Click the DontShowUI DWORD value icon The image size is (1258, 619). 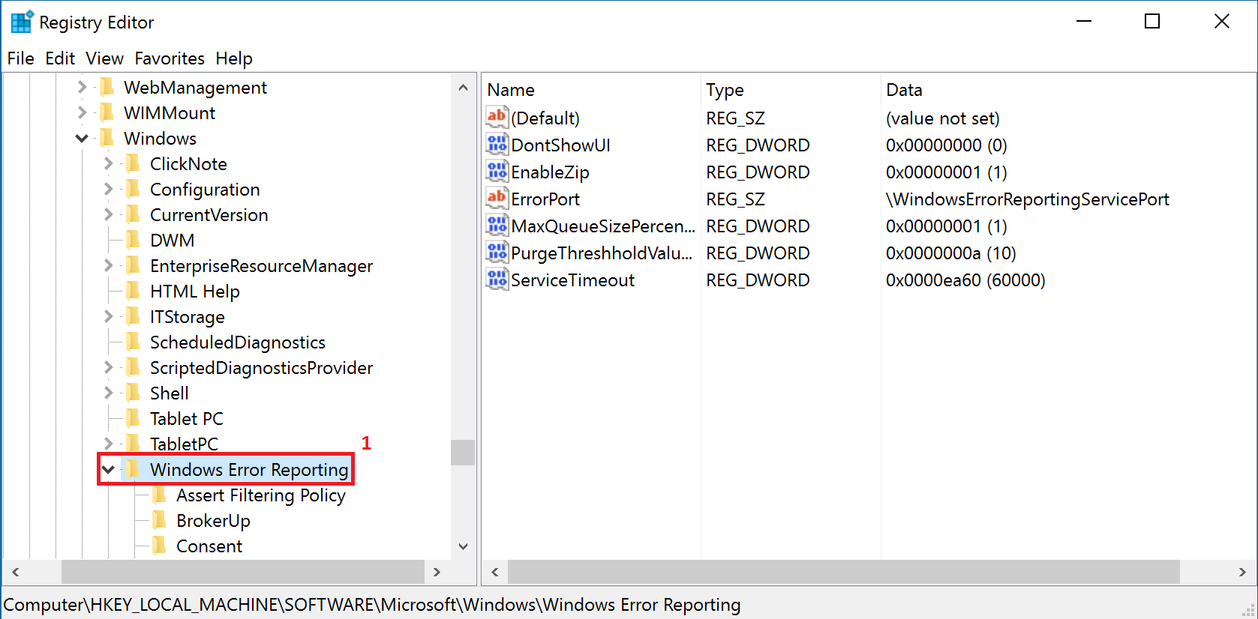point(497,144)
